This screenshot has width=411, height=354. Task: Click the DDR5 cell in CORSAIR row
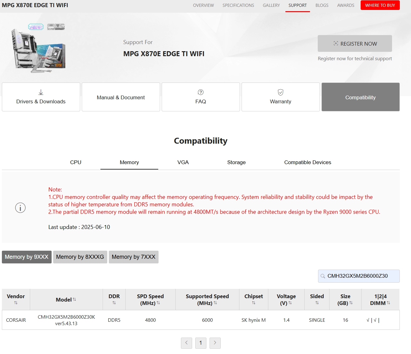(114, 320)
